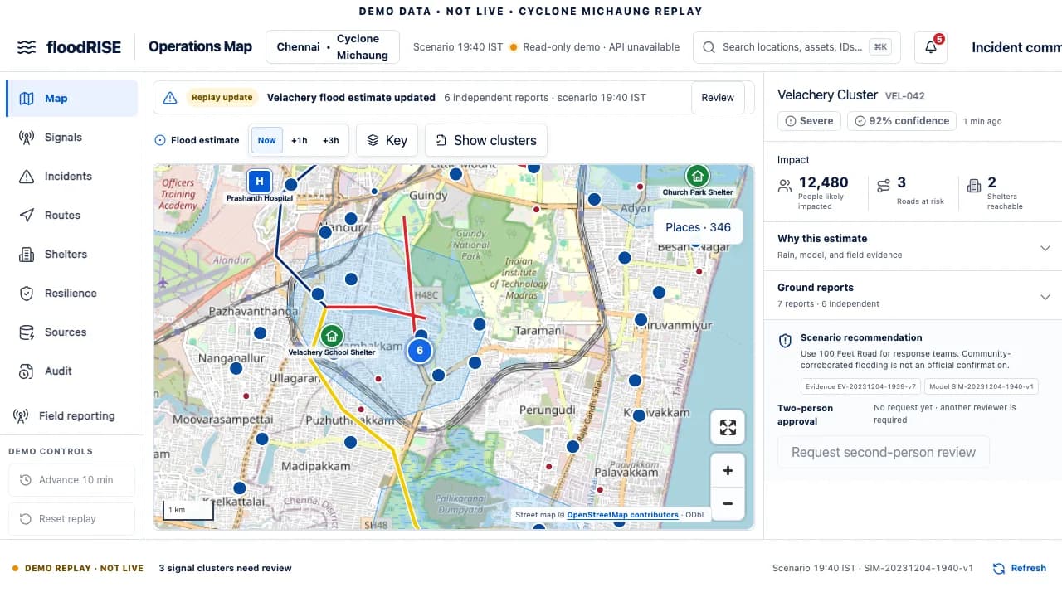Click the Severe severity badge

pyautogui.click(x=809, y=121)
